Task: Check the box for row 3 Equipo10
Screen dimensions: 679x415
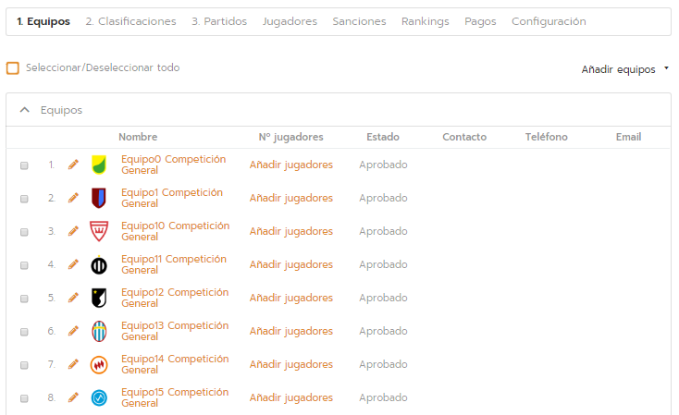Action: (24, 232)
